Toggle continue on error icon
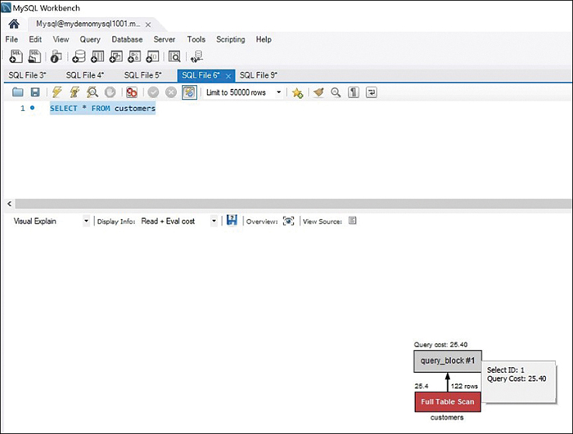The image size is (573, 434). coord(132,92)
